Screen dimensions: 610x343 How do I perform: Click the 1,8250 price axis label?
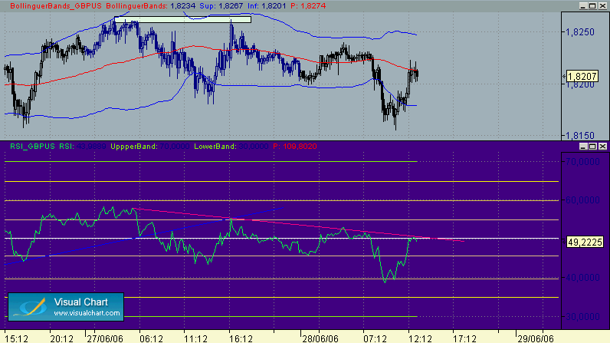pyautogui.click(x=580, y=32)
